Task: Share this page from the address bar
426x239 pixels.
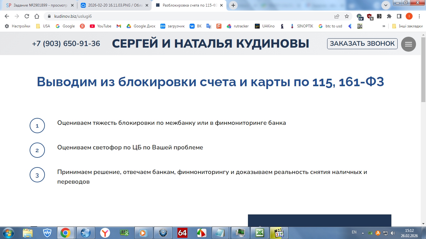Action: click(337, 16)
